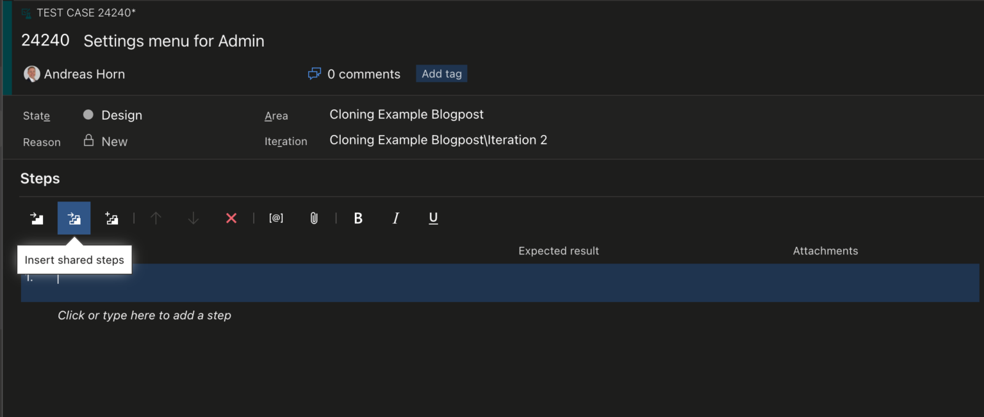Image resolution: width=984 pixels, height=417 pixels.
Task: Click the Insert step icon
Action: [x=37, y=219]
